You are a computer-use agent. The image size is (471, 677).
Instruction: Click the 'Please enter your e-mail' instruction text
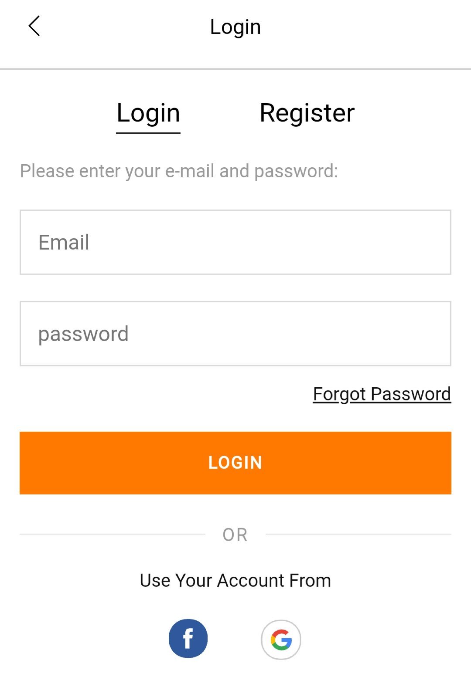[x=179, y=171]
